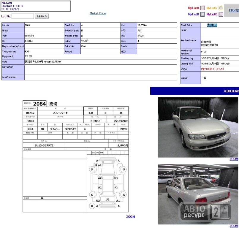This screenshot has width=239, height=228.
Task: Select the Transmission value FAT
Action: tap(27, 52)
